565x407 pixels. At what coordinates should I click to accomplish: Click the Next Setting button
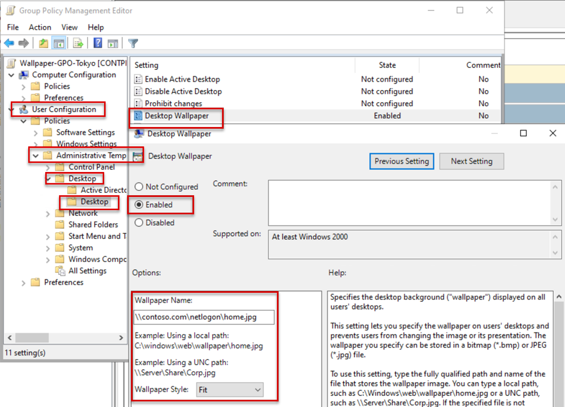(471, 161)
